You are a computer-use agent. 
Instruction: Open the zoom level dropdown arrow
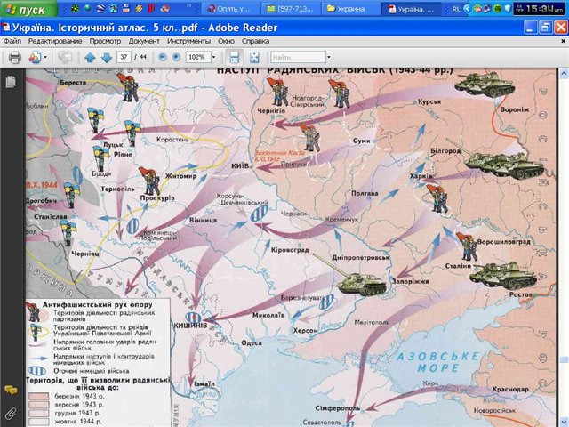click(213, 57)
